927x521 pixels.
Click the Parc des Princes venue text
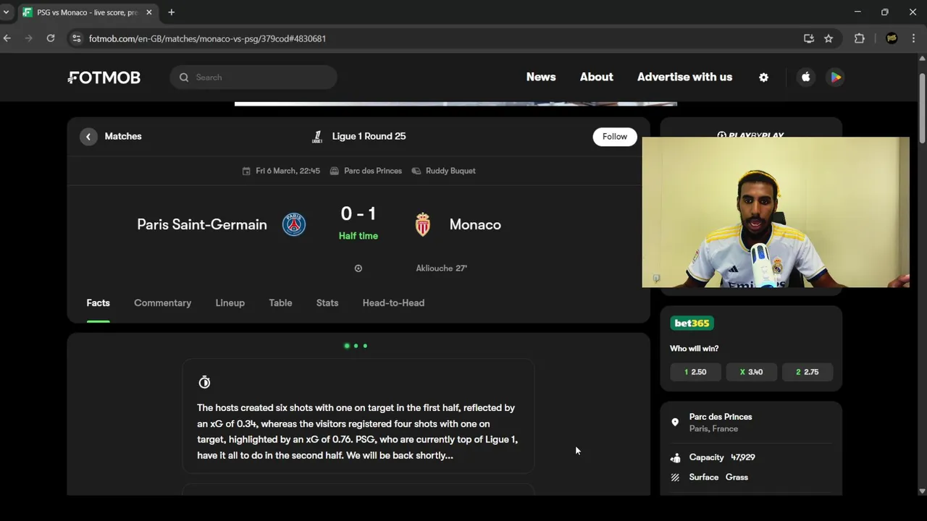pyautogui.click(x=373, y=171)
